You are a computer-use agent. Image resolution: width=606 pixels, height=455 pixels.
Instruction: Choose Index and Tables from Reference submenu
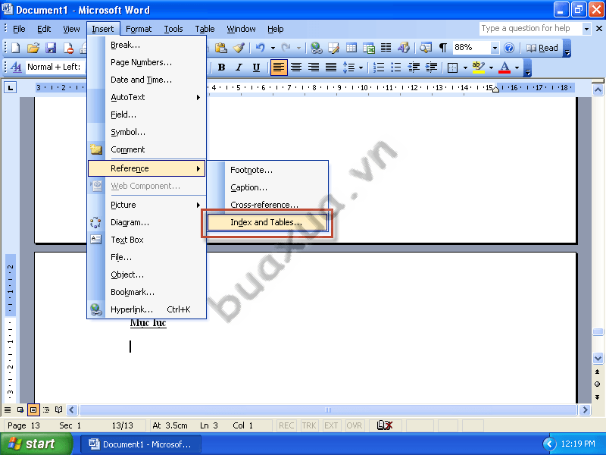[x=267, y=222]
